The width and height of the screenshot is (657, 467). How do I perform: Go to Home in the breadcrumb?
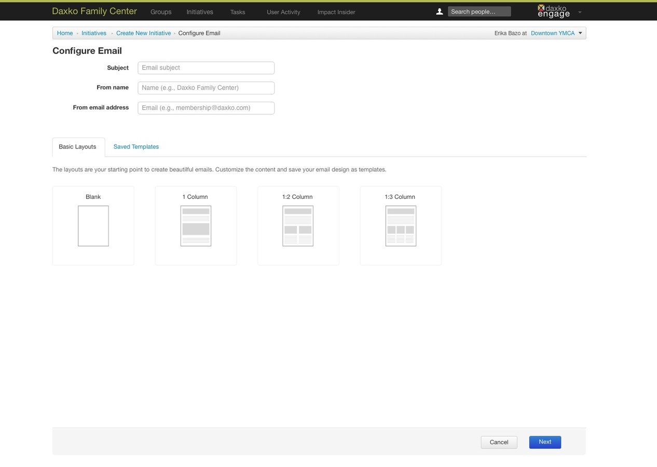[65, 33]
